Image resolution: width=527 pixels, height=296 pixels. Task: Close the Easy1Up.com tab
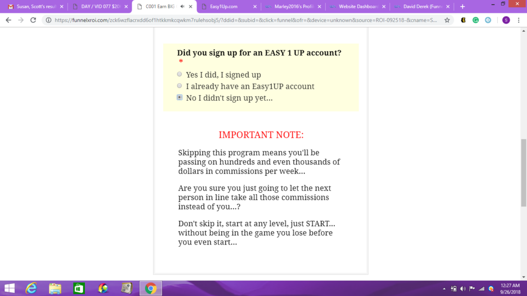point(255,6)
